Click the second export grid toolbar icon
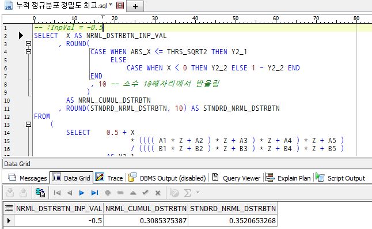This screenshot has height=229, width=372. 23,193
